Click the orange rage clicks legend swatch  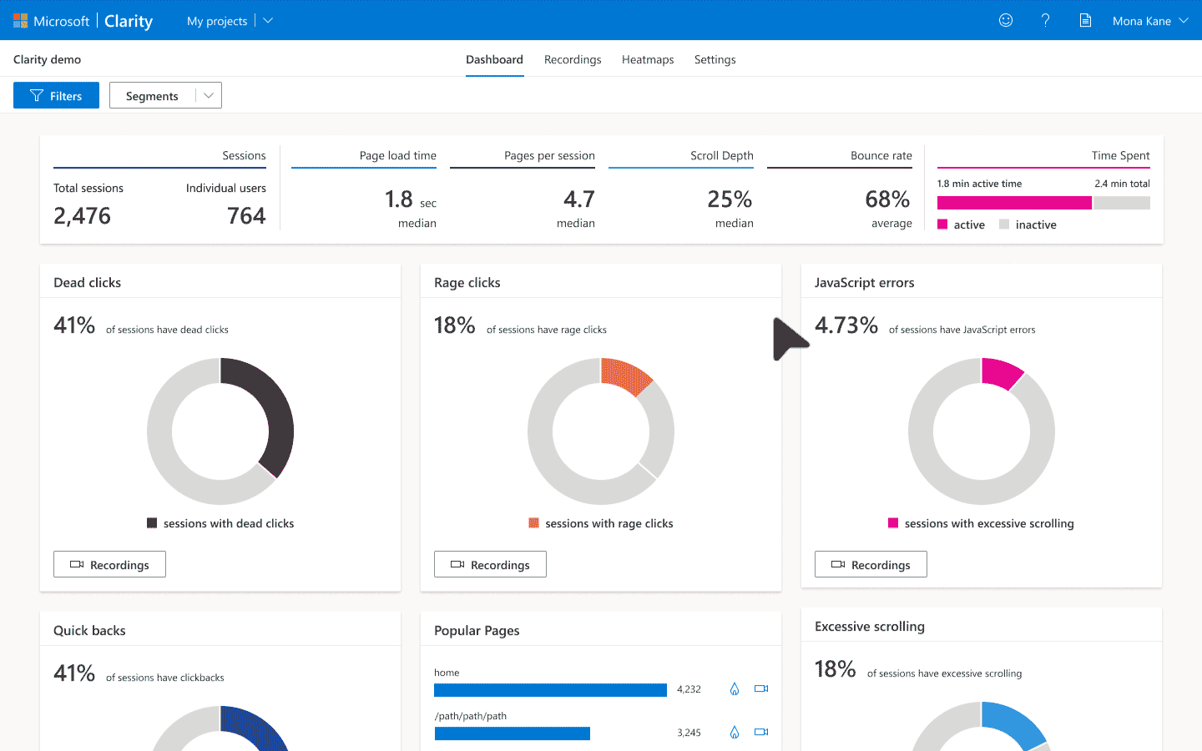(534, 523)
